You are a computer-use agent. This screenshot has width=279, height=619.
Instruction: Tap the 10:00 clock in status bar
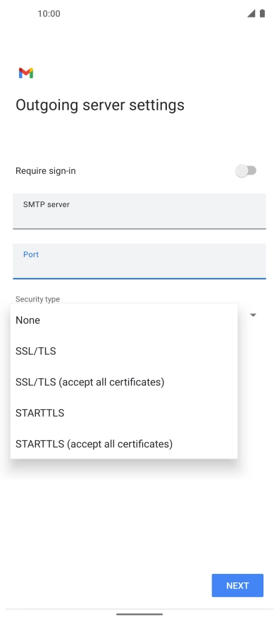[49, 14]
